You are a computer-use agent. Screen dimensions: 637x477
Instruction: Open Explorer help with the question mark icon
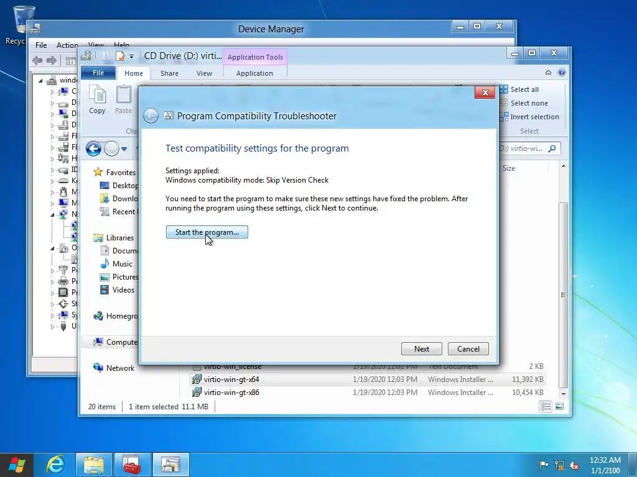coord(562,73)
